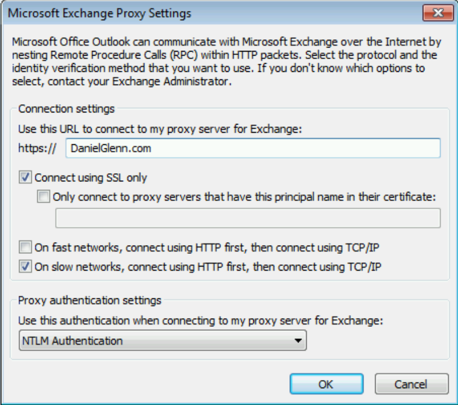Click the "On fast networks" label text
The height and width of the screenshot is (405, 458).
tap(208, 248)
